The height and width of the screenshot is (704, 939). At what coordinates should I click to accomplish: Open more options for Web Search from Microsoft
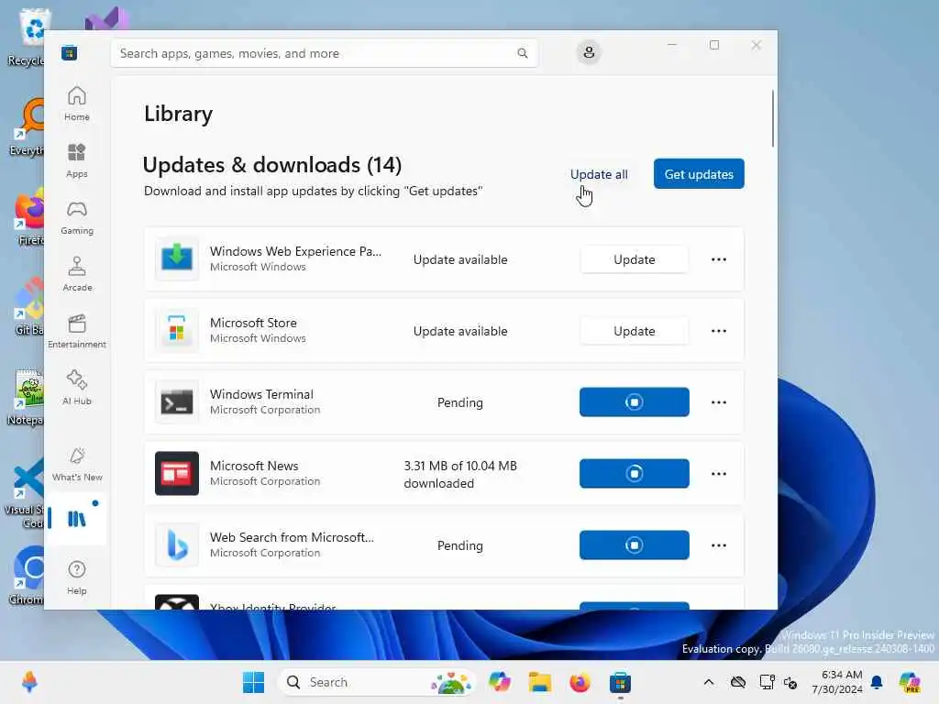(719, 545)
